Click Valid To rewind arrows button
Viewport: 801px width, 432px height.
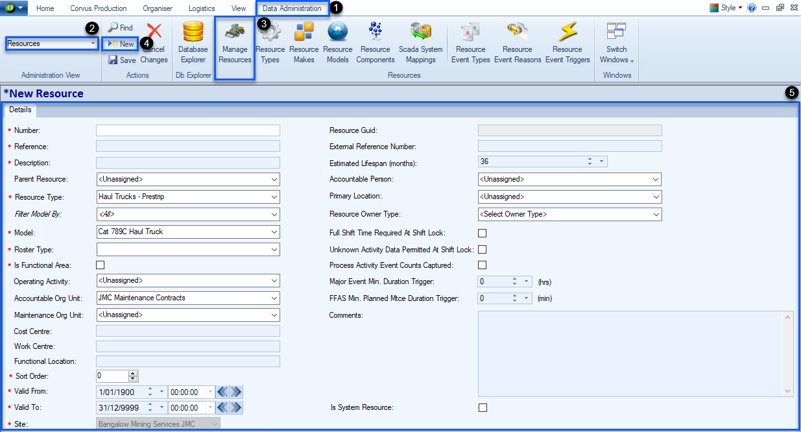(222, 407)
